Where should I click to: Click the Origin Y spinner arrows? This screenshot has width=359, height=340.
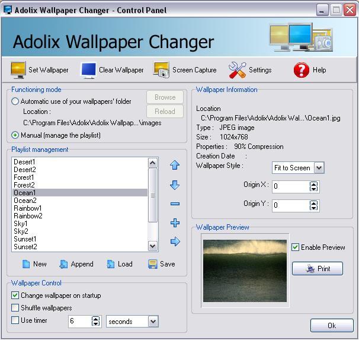click(x=313, y=205)
